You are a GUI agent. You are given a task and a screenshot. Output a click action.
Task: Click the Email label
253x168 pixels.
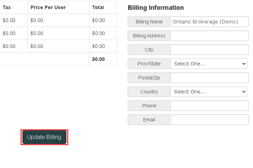(x=149, y=120)
